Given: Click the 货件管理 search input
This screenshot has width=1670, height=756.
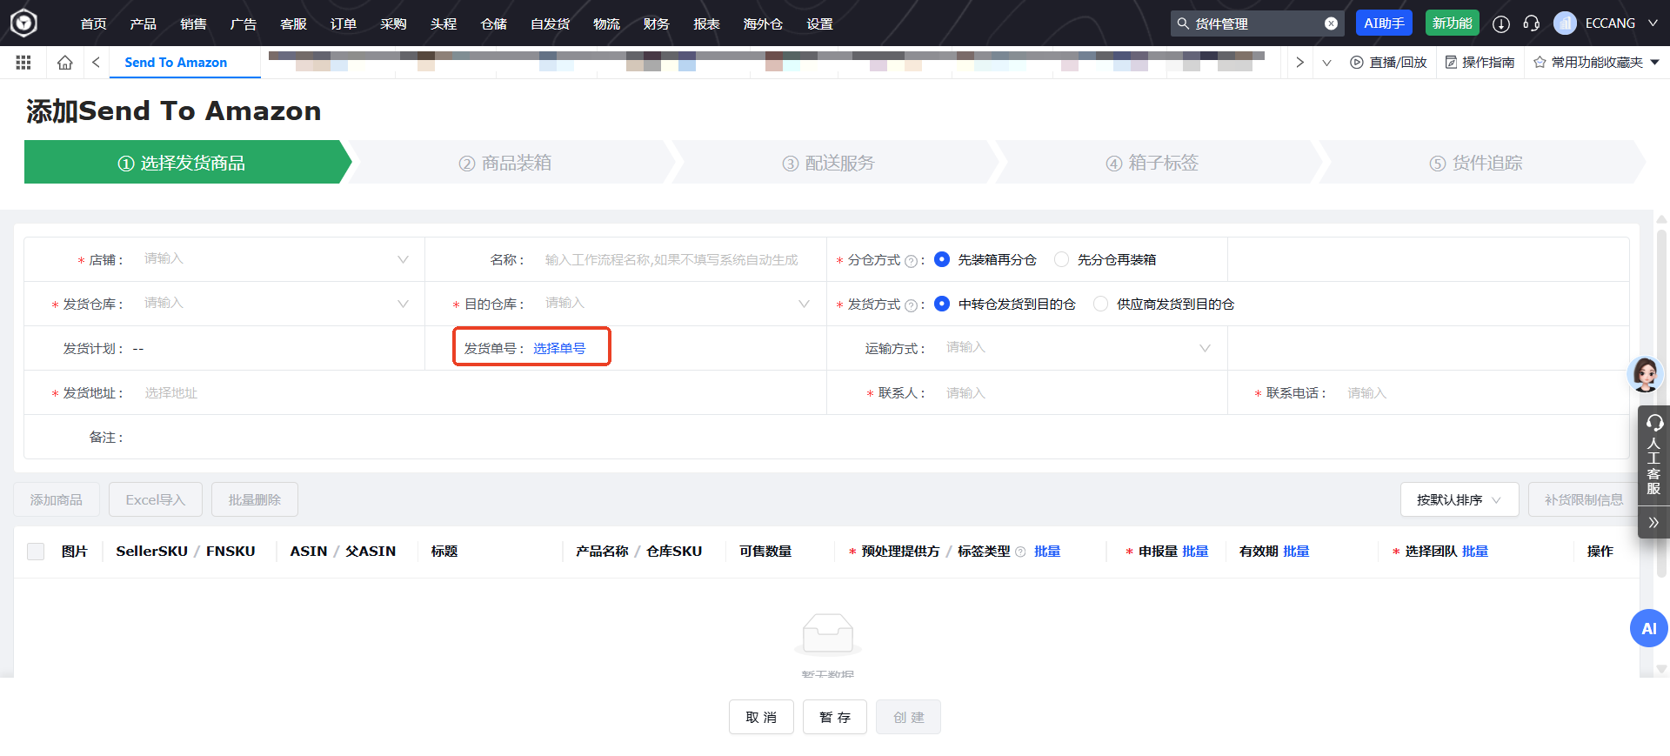Looking at the screenshot, I should coord(1258,23).
